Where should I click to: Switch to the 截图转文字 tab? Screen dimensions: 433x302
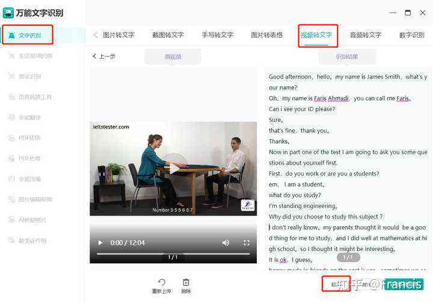tap(168, 35)
